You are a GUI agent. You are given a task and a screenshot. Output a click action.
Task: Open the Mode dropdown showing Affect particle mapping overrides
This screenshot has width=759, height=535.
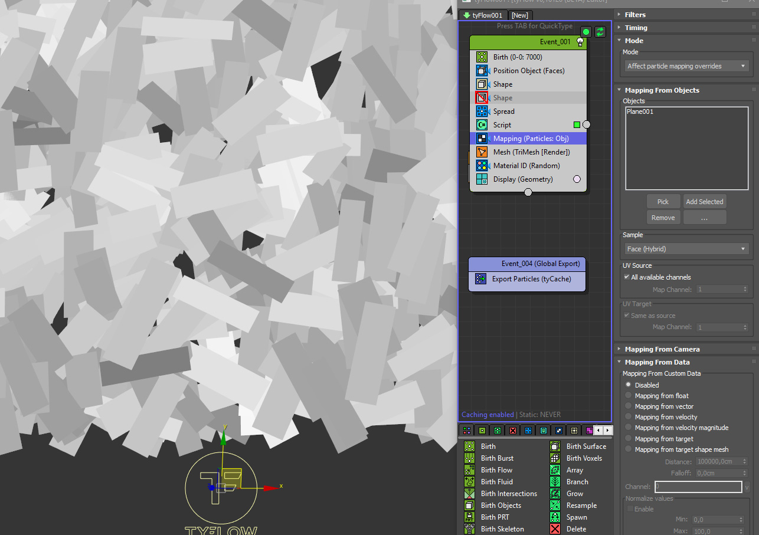pyautogui.click(x=686, y=66)
